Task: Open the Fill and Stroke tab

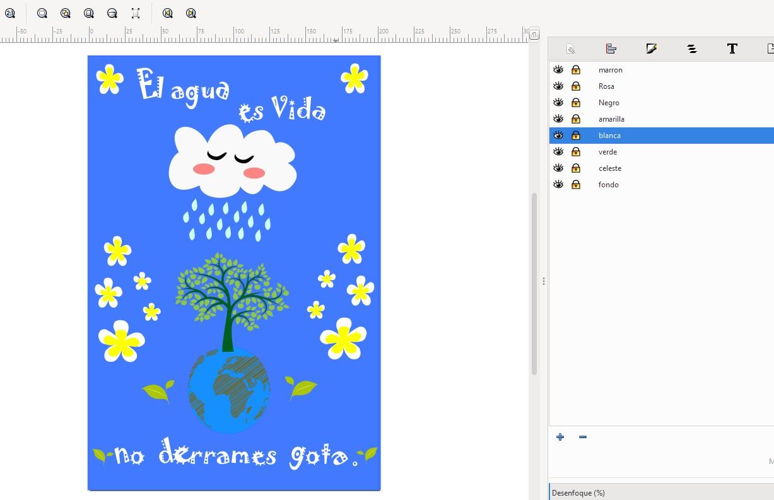Action: click(652, 49)
